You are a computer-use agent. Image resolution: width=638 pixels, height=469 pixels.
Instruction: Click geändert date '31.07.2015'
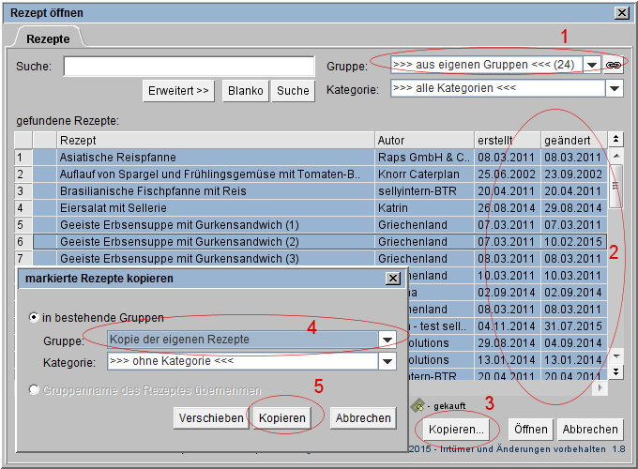pyautogui.click(x=573, y=325)
